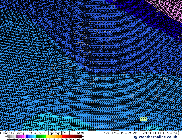Viewport: 182px width, 140px height.
Task: Click the pink cold region on map
Action: (x=171, y=8)
